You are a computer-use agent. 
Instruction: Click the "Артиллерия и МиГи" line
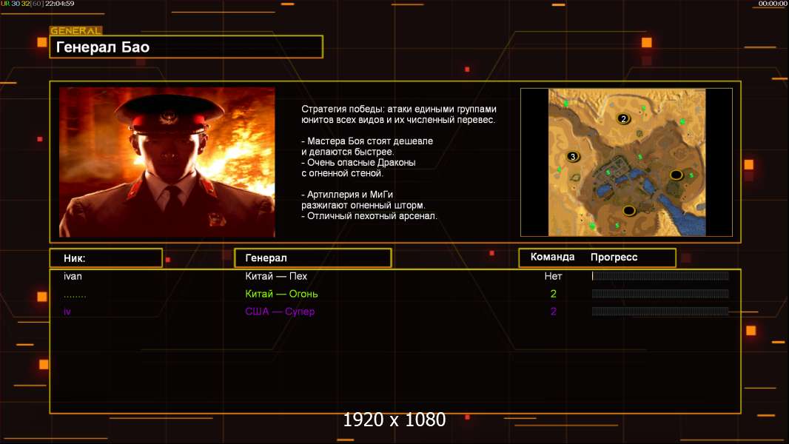coord(347,195)
